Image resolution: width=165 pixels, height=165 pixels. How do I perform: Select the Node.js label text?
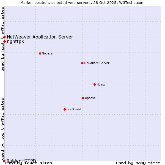click(47, 53)
